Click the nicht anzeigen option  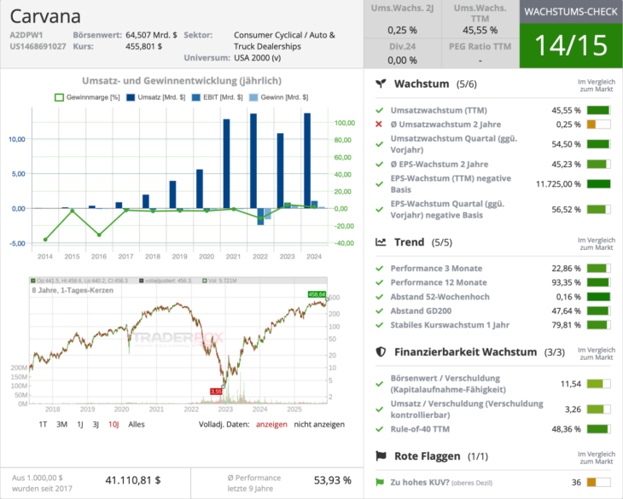[319, 424]
